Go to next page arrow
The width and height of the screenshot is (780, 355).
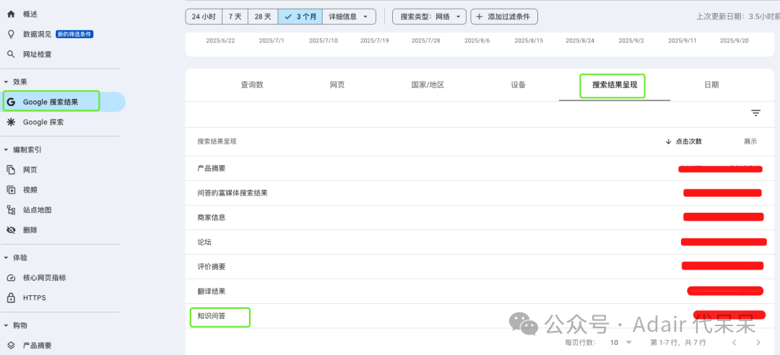pos(758,343)
